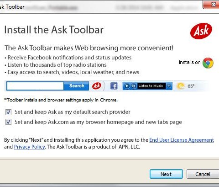The width and height of the screenshot is (219, 187).
Task: Open the End User License Agreement link
Action: tap(182, 140)
